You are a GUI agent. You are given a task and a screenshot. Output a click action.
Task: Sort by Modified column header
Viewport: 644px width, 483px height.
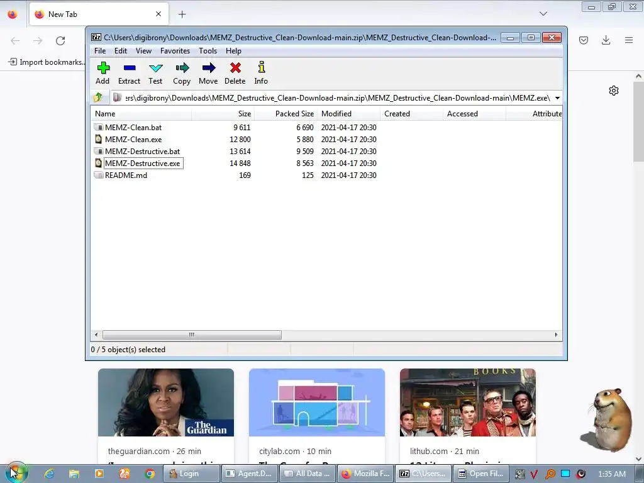[348, 114]
